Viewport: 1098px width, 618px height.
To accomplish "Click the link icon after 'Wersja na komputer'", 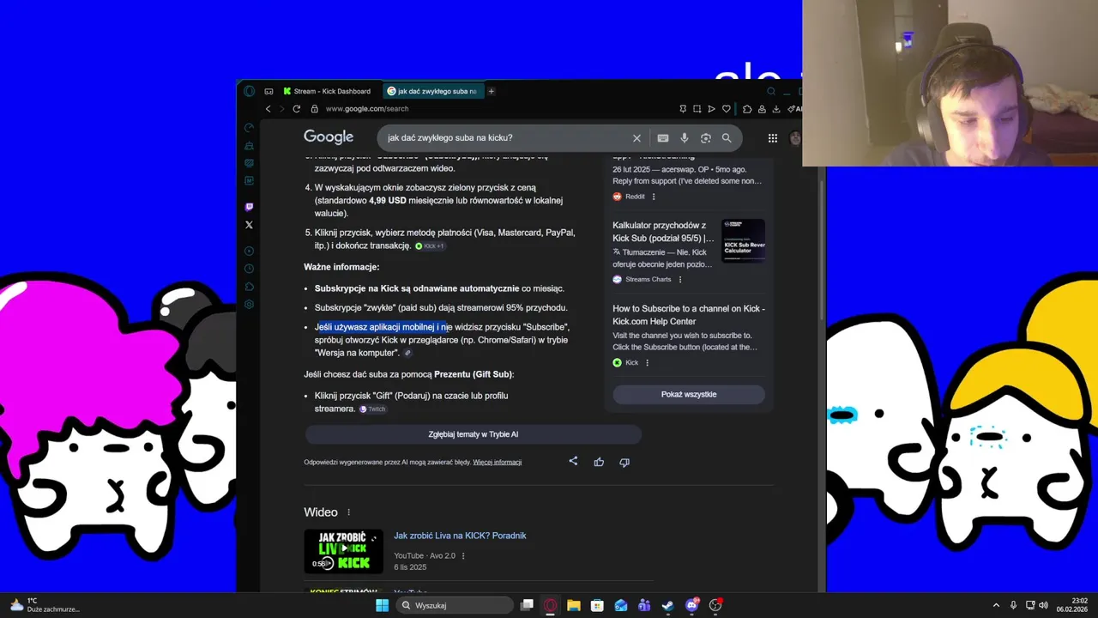I will click(x=407, y=354).
